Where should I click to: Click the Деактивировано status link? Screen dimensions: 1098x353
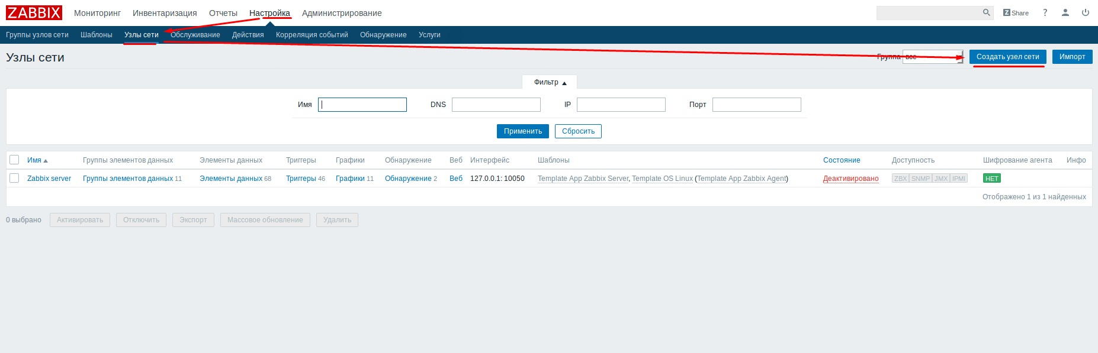pyautogui.click(x=851, y=179)
